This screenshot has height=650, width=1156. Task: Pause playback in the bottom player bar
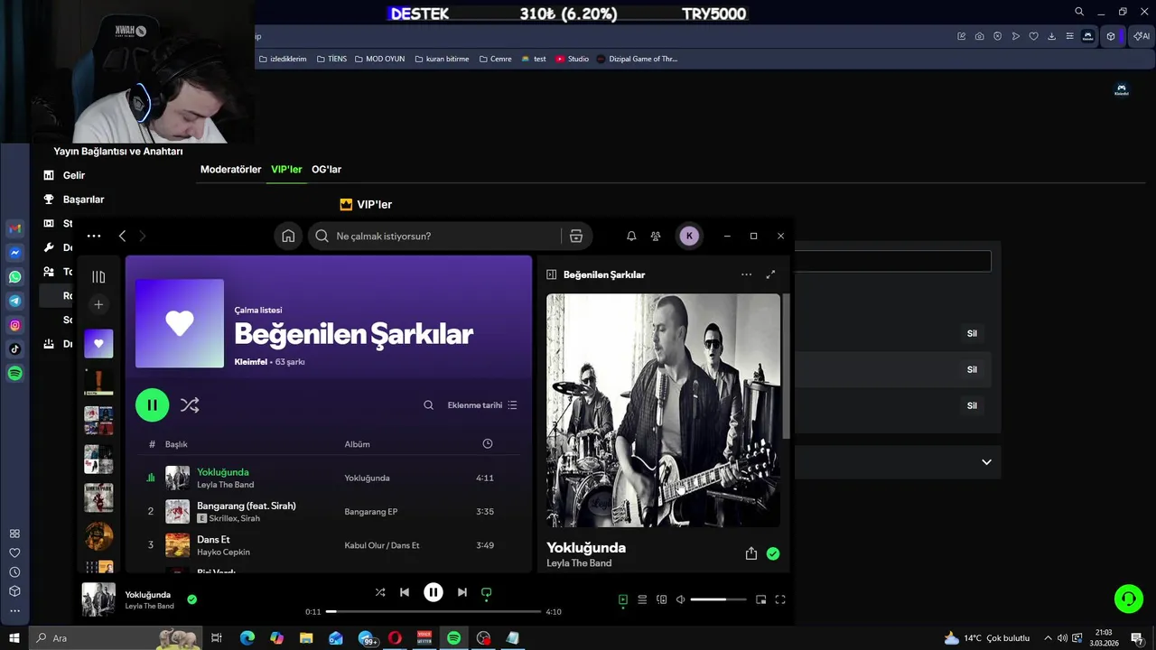pos(433,592)
